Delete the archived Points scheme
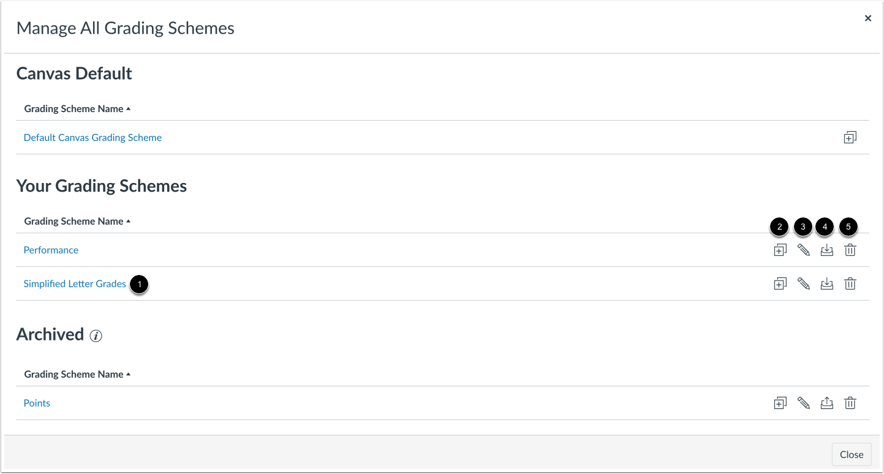 point(850,403)
